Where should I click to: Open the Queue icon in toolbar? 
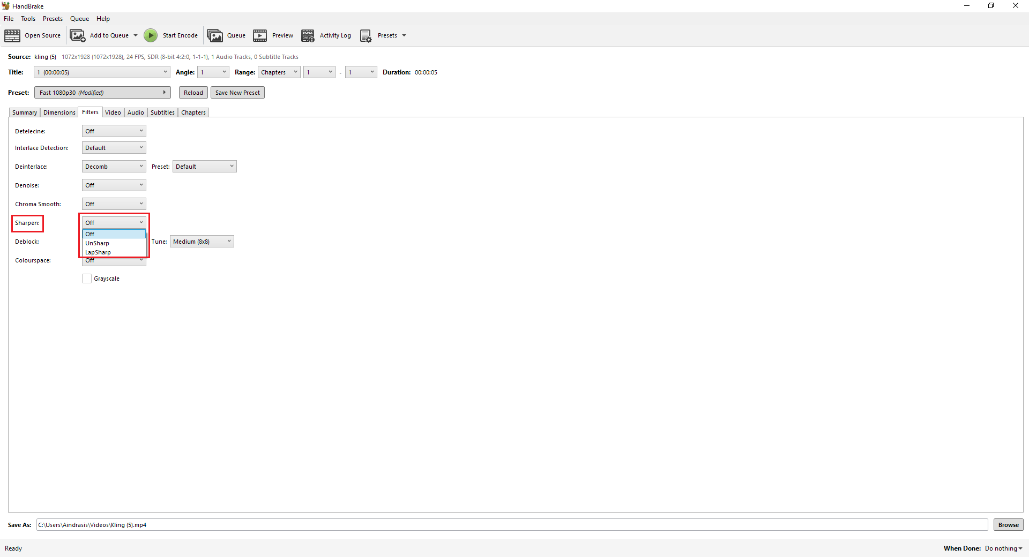(215, 36)
